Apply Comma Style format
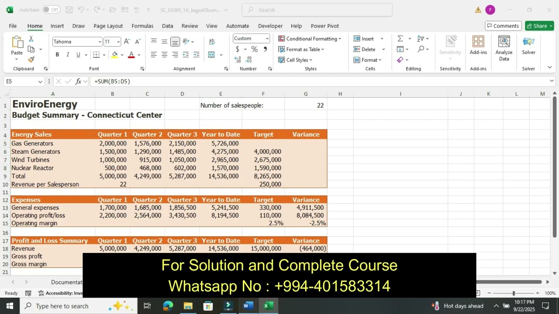The height and width of the screenshot is (314, 559). pos(265,49)
